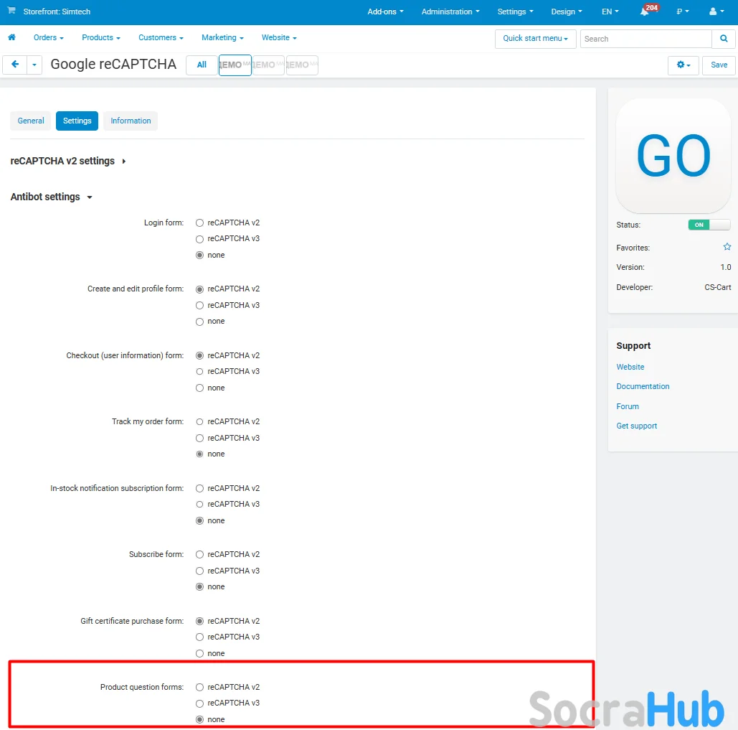Open the Documentation support link
The image size is (738, 730).
(x=643, y=386)
